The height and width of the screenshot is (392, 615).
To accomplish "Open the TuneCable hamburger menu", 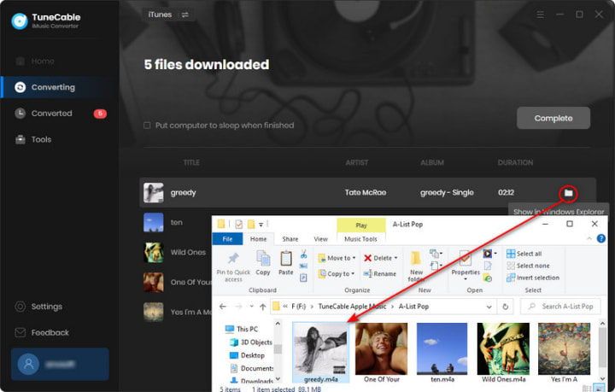I will point(540,15).
